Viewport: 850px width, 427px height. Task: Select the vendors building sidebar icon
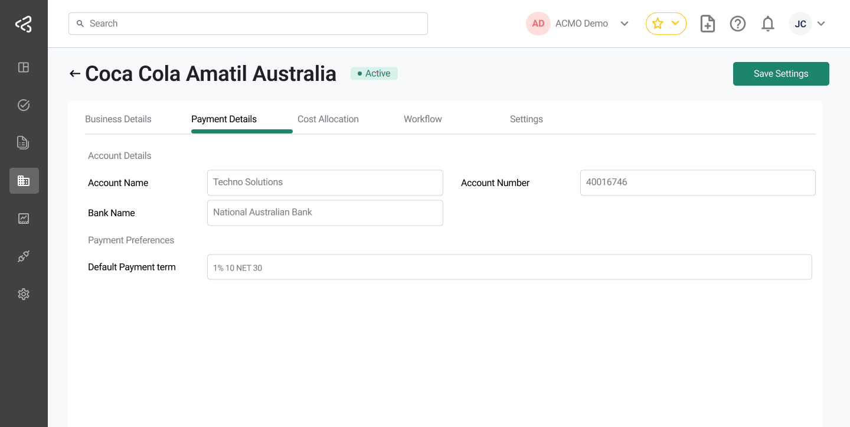[x=24, y=181]
